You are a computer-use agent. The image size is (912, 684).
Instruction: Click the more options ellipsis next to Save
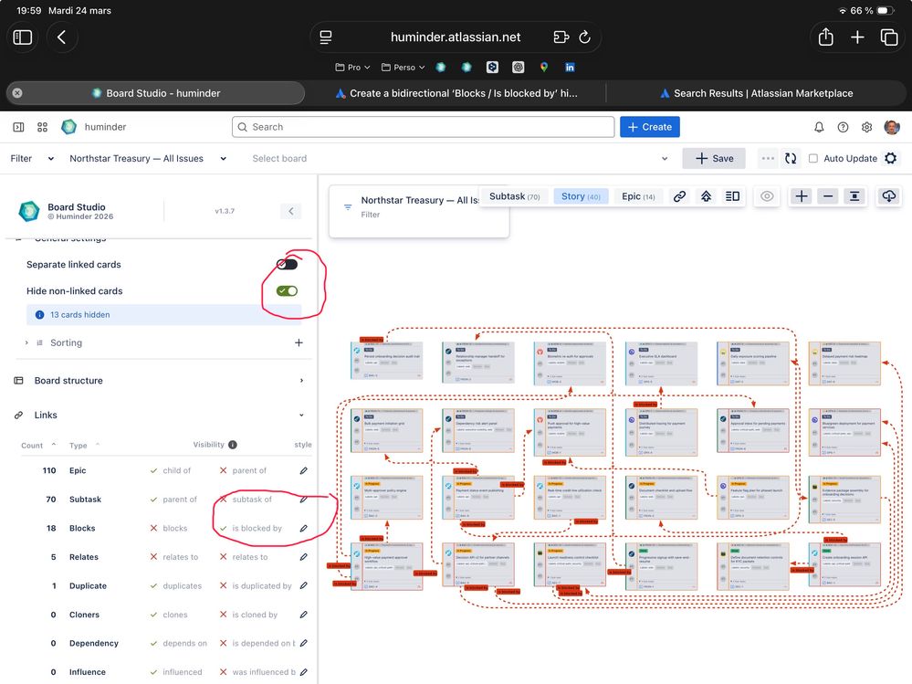(x=768, y=158)
